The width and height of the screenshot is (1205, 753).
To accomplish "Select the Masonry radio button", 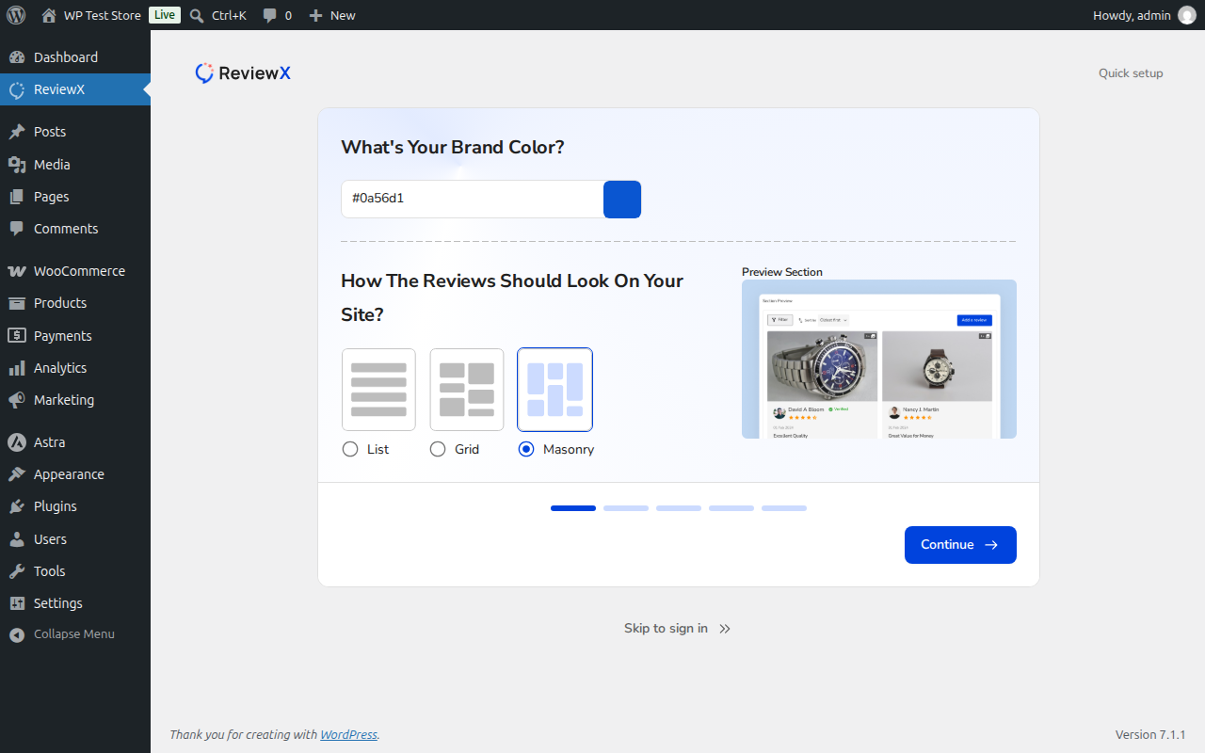I will point(526,449).
